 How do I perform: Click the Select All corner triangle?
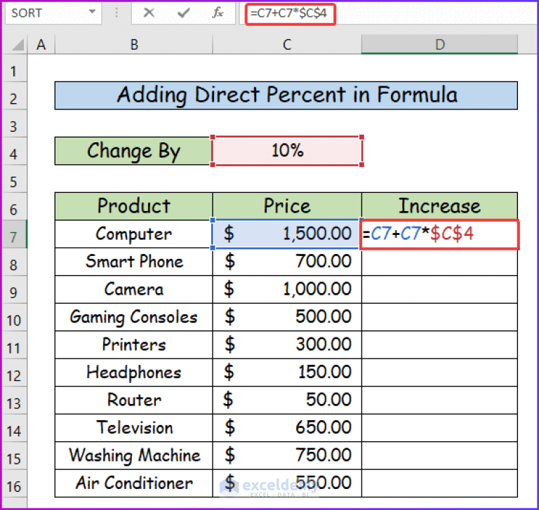click(17, 45)
